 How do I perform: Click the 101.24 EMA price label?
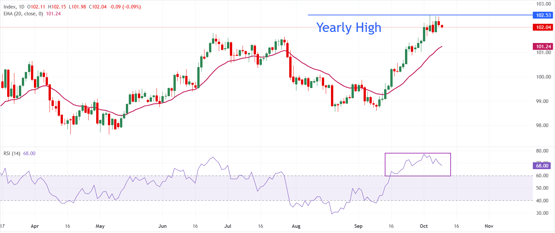[543, 46]
